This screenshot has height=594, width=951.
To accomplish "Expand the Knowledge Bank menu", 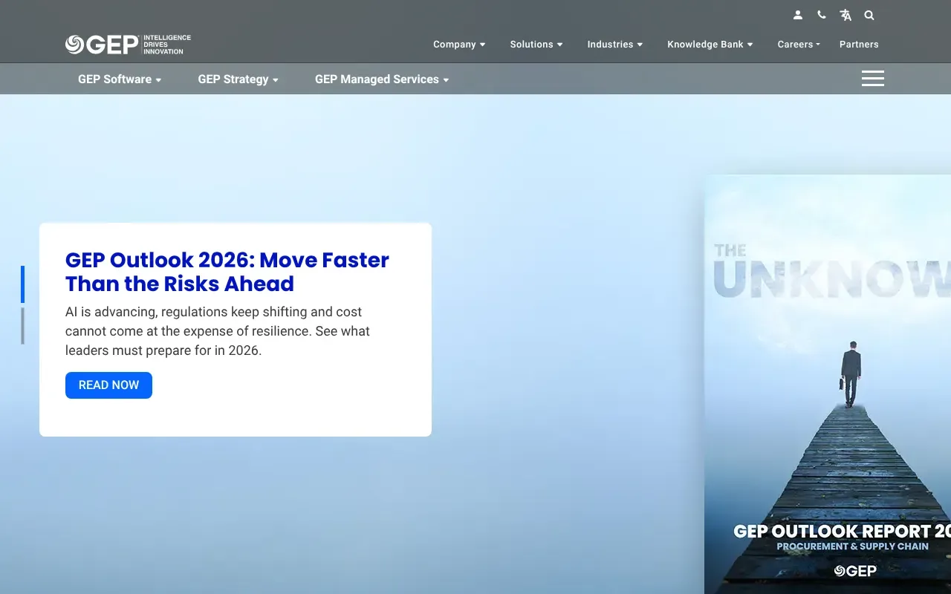I will (710, 45).
